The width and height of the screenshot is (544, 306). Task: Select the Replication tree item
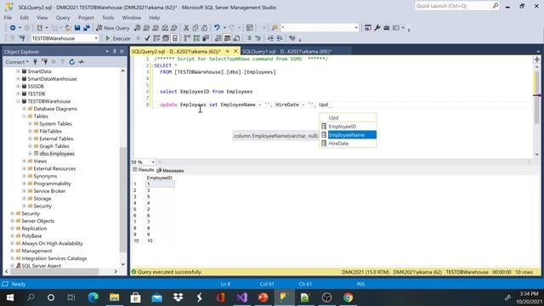point(34,229)
